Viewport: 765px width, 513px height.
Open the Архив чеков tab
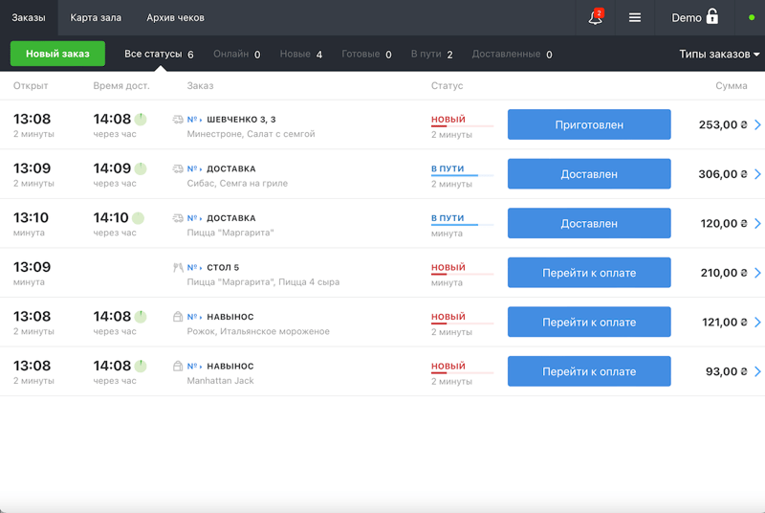click(175, 17)
